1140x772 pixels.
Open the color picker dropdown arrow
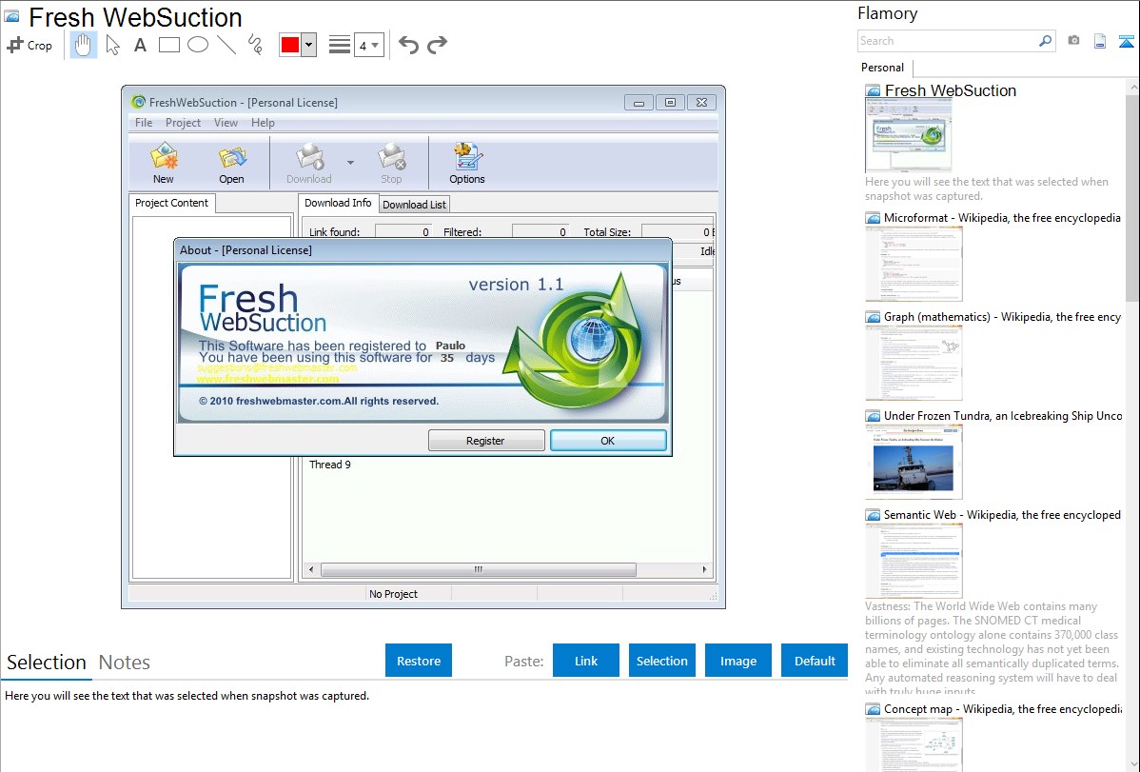309,45
